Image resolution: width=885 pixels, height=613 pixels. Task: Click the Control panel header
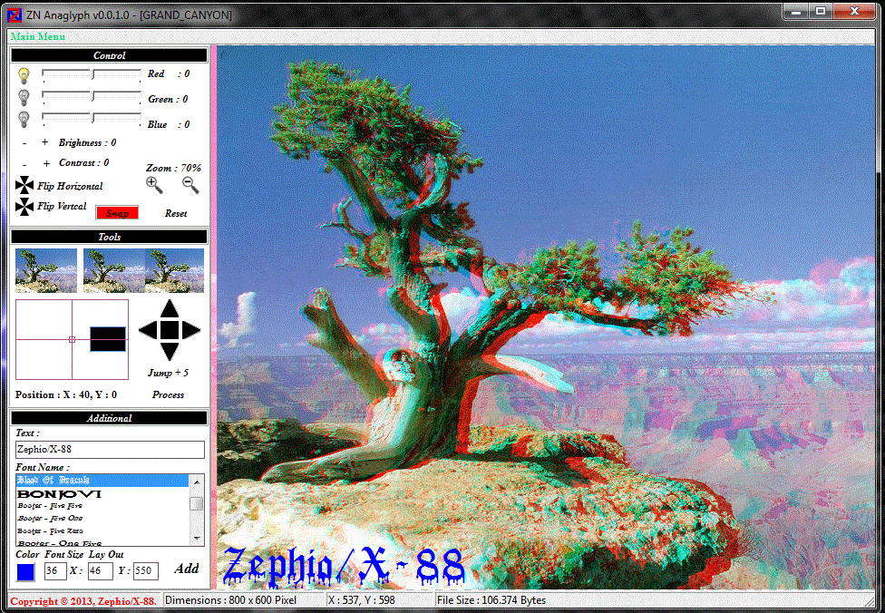(x=109, y=55)
